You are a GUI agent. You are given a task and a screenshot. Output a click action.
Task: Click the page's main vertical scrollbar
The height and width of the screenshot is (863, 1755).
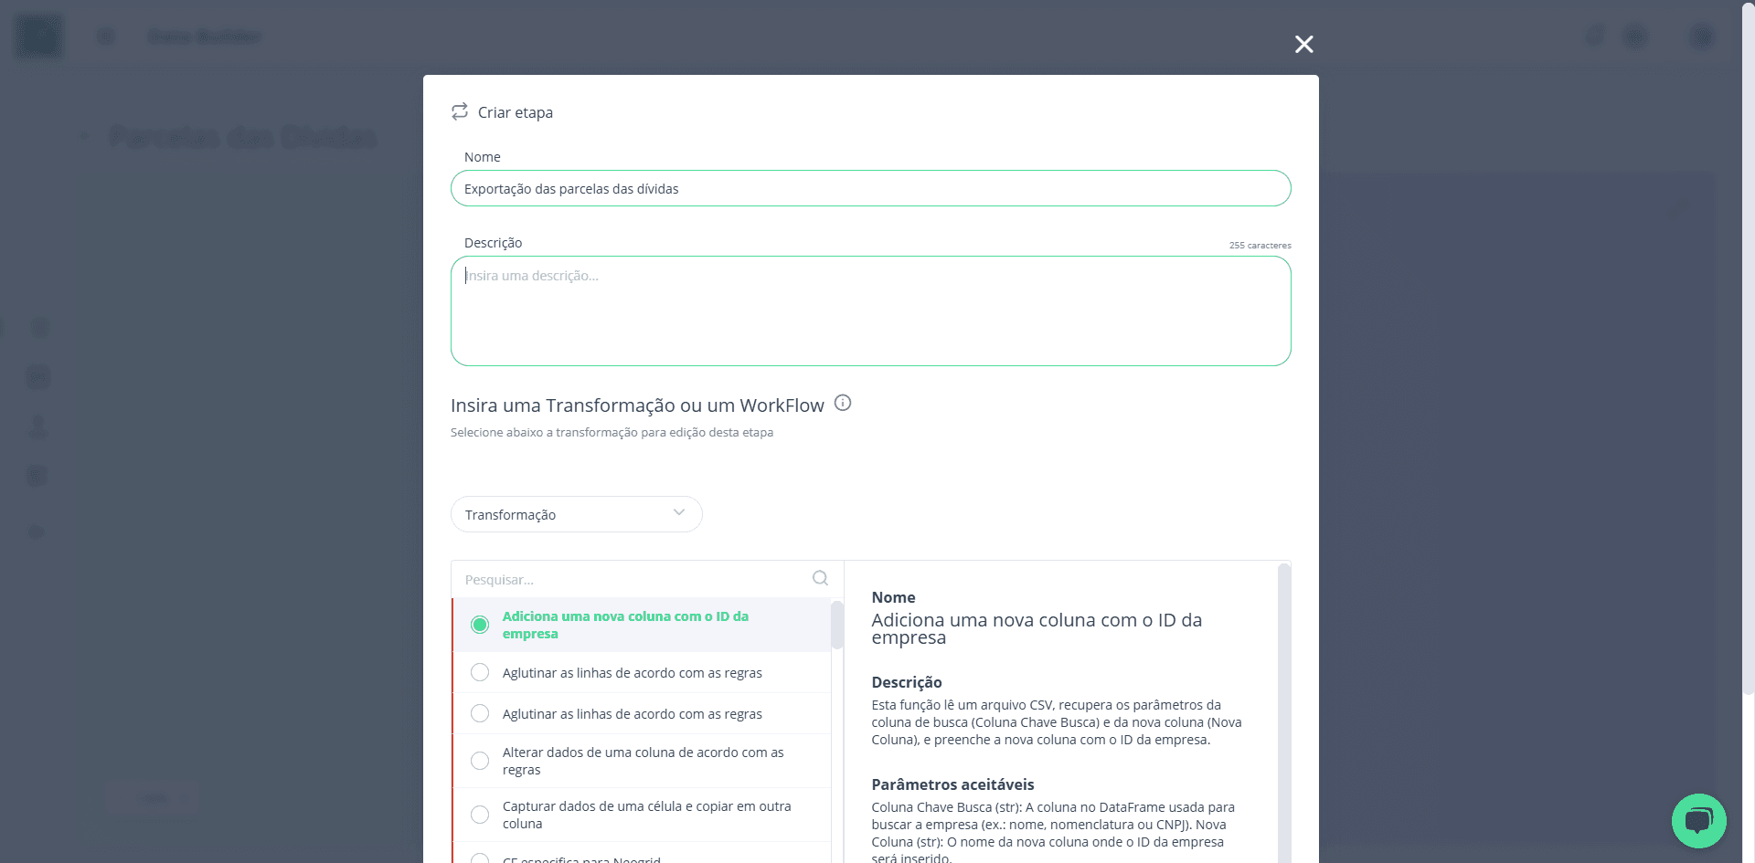(1748, 347)
